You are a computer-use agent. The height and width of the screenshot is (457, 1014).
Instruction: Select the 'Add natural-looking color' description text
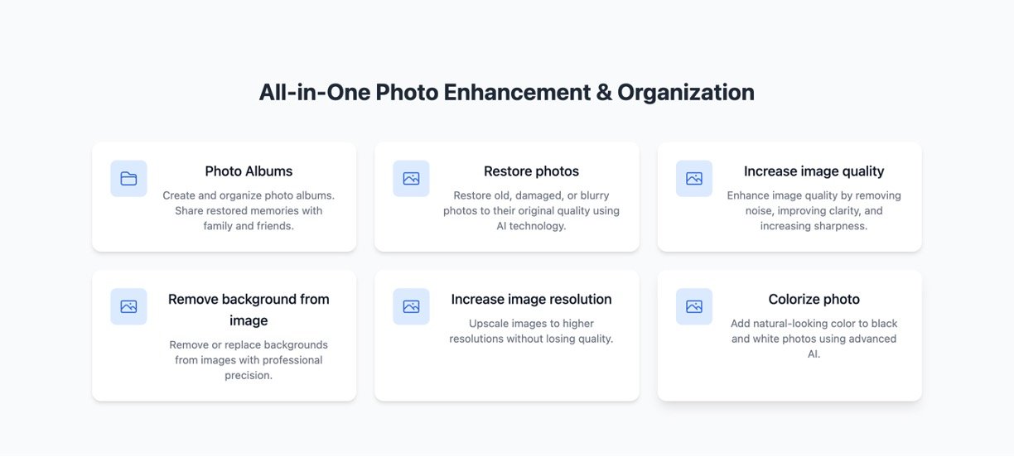click(x=814, y=339)
